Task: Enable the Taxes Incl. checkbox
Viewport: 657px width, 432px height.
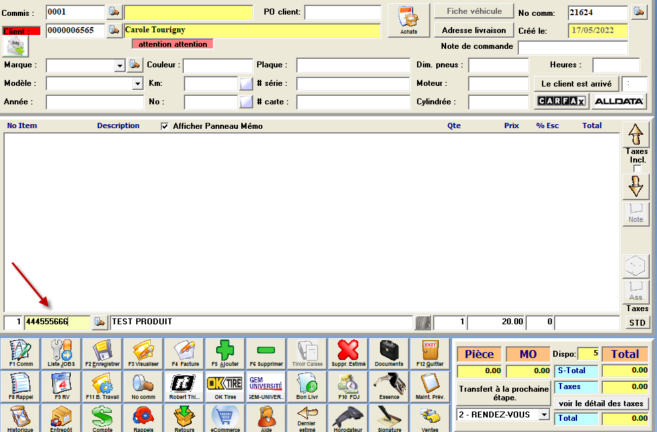Action: click(637, 169)
